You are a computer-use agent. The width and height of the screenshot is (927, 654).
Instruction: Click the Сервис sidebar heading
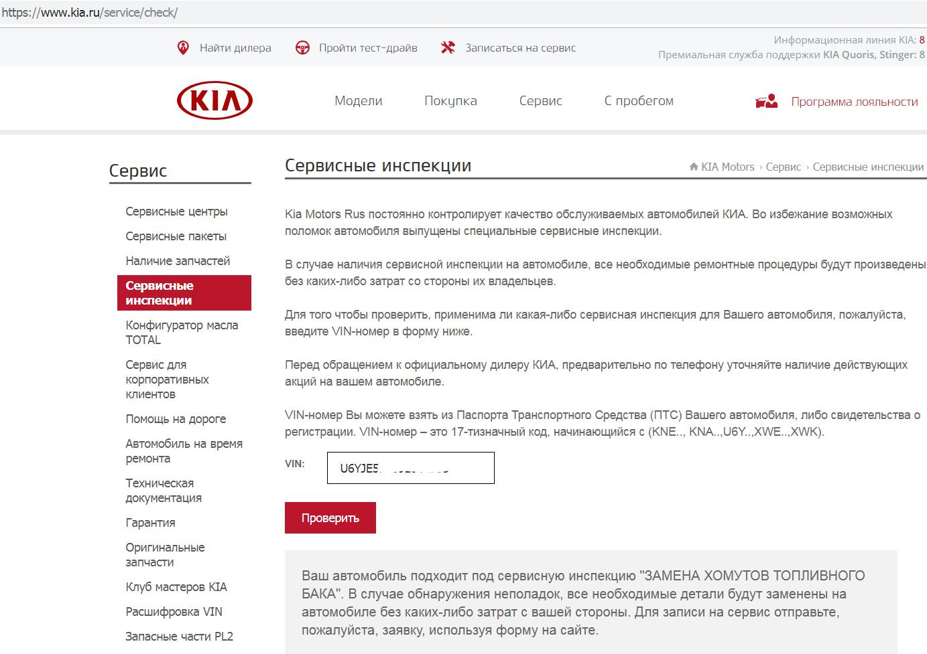tap(138, 171)
